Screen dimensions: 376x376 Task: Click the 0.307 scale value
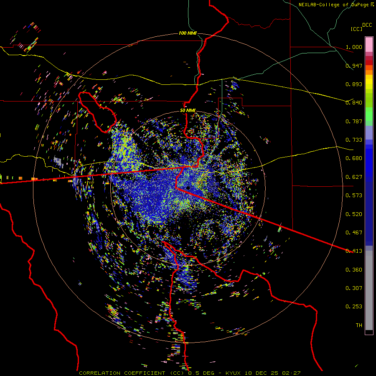354,288
